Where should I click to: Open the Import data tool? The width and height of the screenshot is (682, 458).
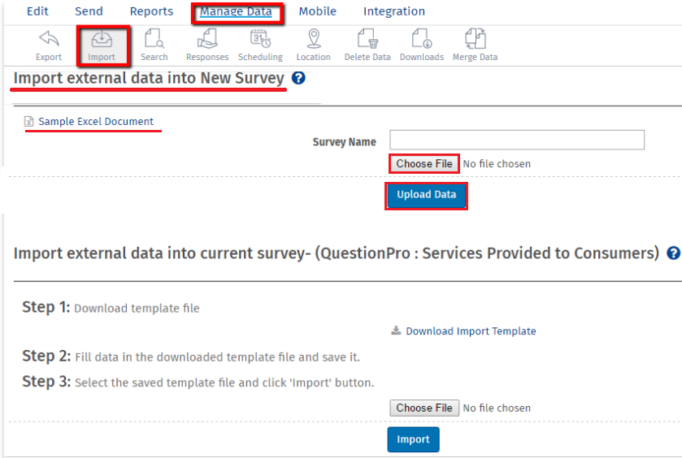coord(102,45)
